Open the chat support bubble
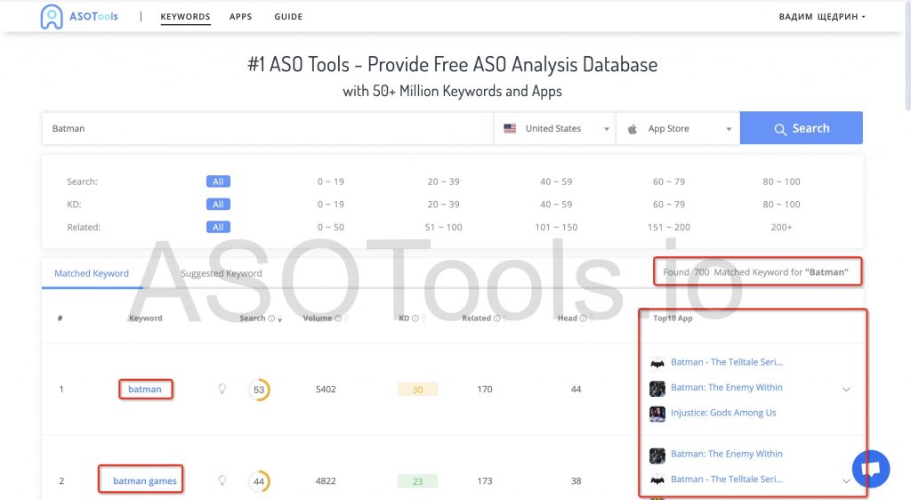 click(871, 469)
